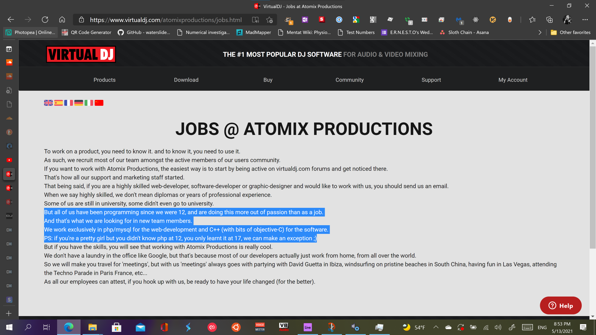Open Task View on taskbar
The width and height of the screenshot is (596, 335).
[47, 327]
